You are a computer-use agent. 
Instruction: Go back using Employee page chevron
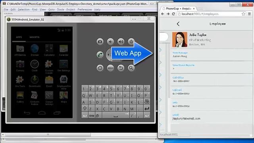[x=178, y=24]
